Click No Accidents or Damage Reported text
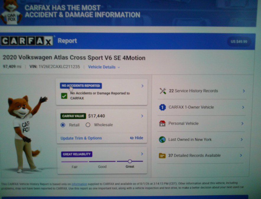This screenshot has height=199, width=261. pyautogui.click(x=100, y=96)
